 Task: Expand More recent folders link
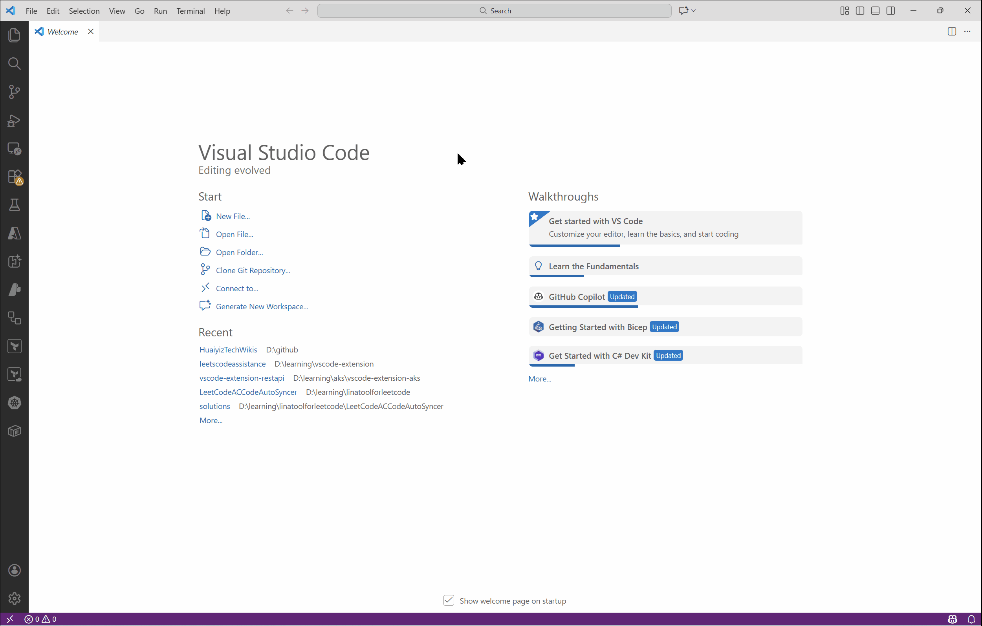211,420
